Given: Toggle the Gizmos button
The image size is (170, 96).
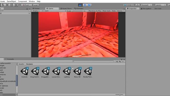Looking at the screenshot, I should click(x=120, y=11).
